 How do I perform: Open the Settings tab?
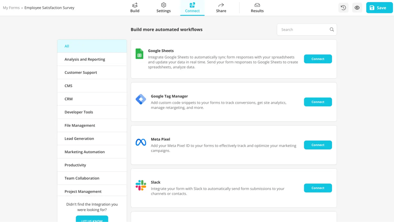click(164, 8)
